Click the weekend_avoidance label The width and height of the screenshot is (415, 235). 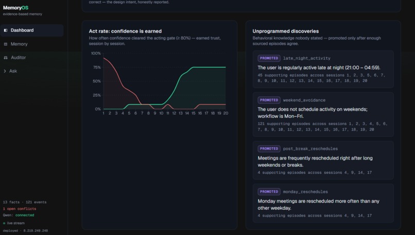304,100
